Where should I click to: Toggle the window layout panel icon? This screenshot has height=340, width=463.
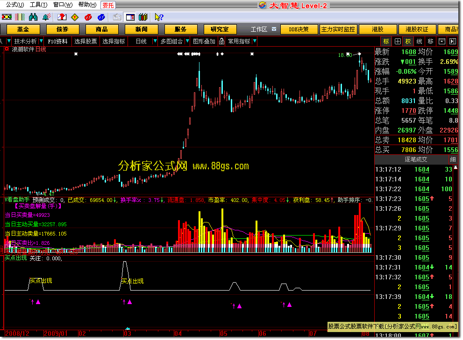[130, 17]
